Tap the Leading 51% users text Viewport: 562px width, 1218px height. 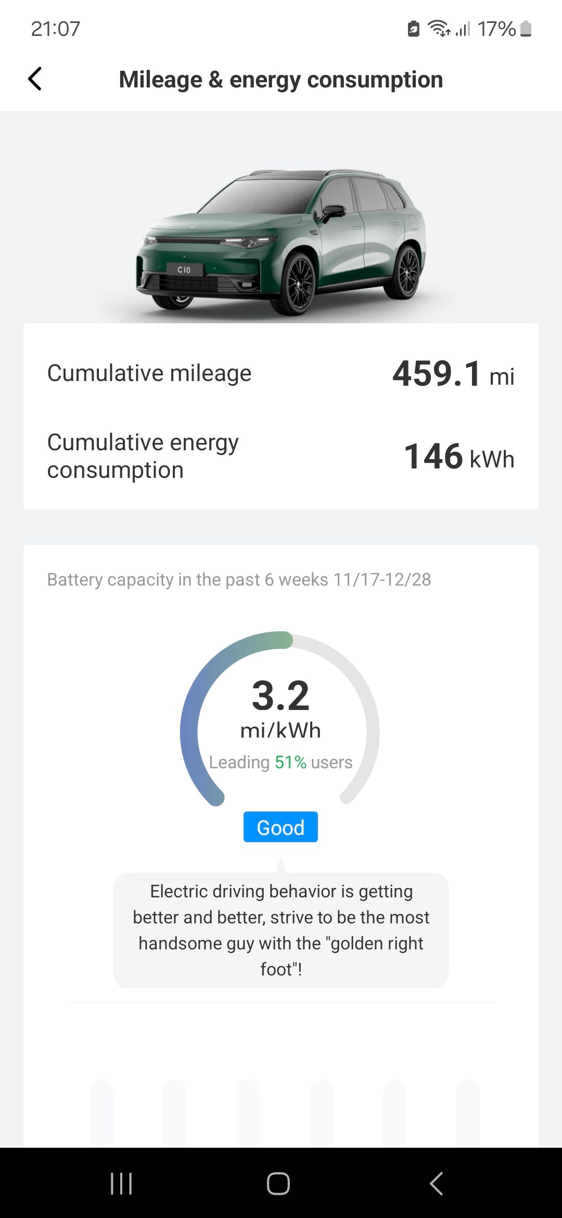coord(280,762)
